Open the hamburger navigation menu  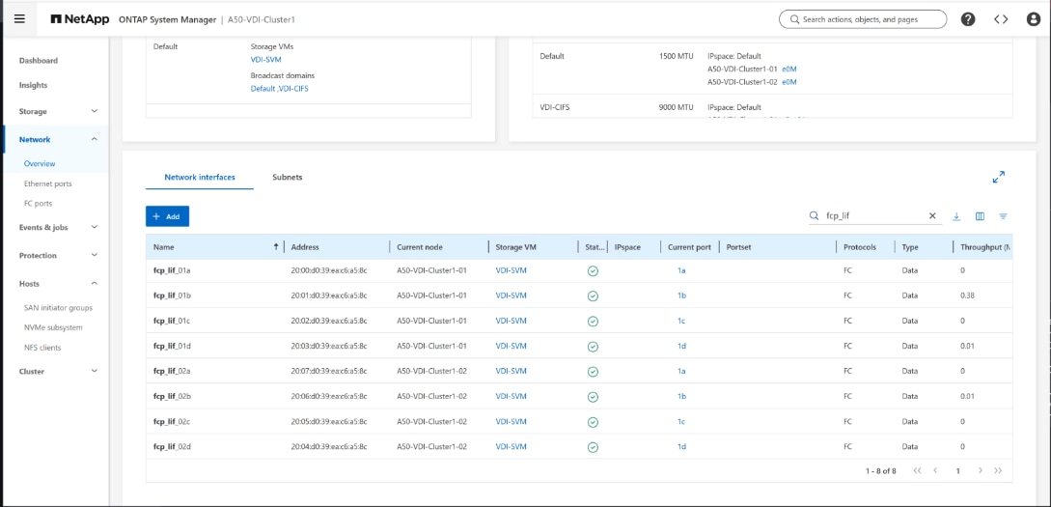pos(19,19)
